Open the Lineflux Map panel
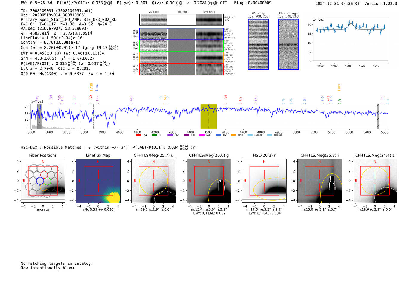Screen dimensions: 418x284 pos(98,181)
